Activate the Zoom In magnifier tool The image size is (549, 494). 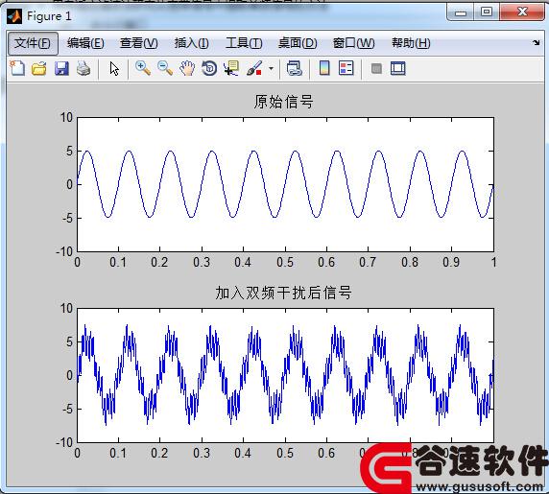pos(143,68)
